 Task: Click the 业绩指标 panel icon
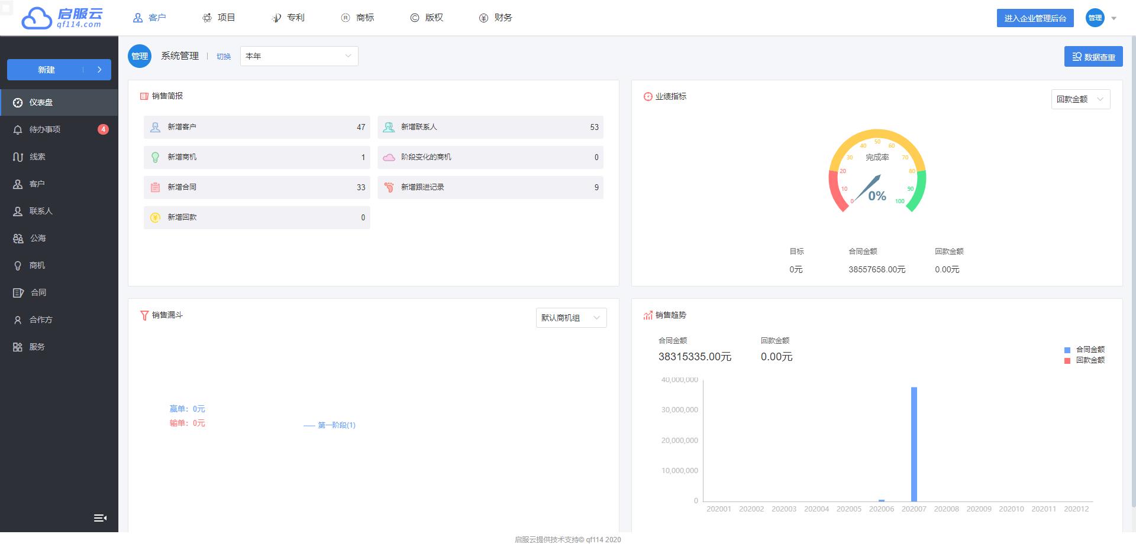[x=648, y=97]
